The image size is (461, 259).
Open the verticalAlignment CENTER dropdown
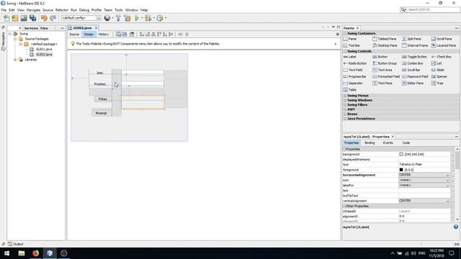[x=424, y=201]
